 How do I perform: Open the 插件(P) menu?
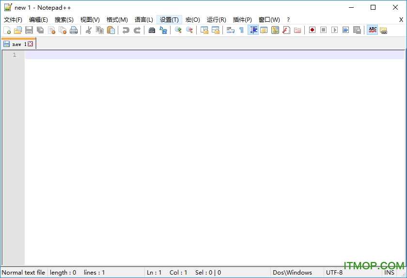(242, 20)
